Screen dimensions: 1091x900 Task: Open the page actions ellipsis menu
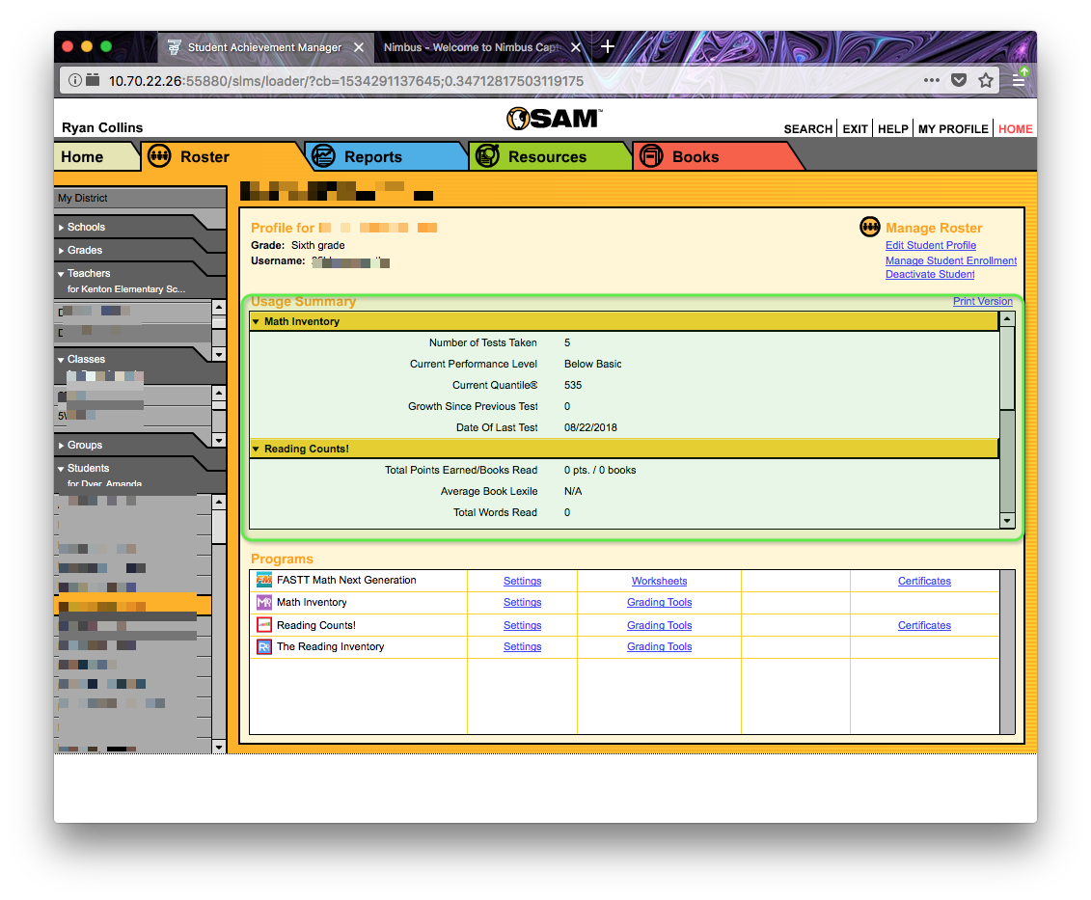932,81
